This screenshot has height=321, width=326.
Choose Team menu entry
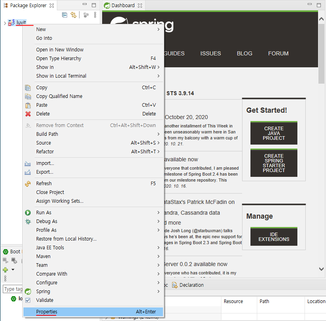[x=93, y=265]
